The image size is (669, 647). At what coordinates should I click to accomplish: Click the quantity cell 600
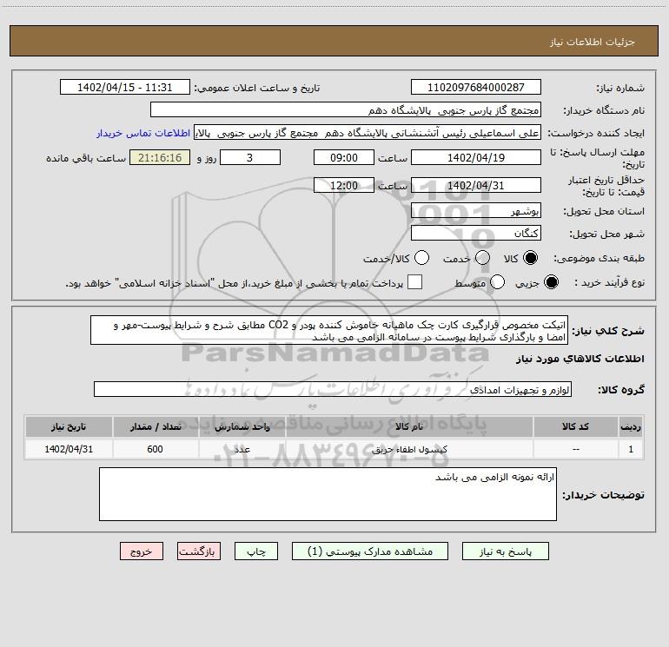point(155,449)
